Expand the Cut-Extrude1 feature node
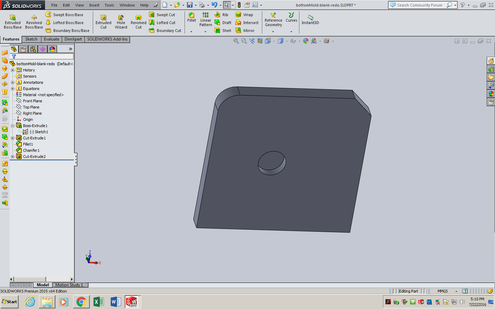 [12, 138]
